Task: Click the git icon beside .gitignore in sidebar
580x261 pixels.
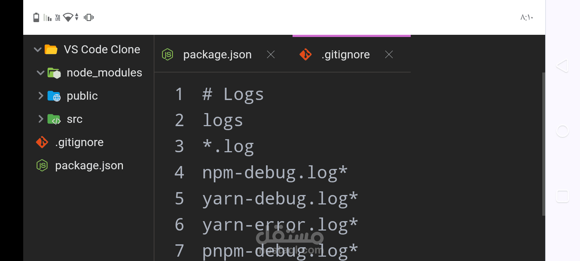Action: tap(42, 142)
